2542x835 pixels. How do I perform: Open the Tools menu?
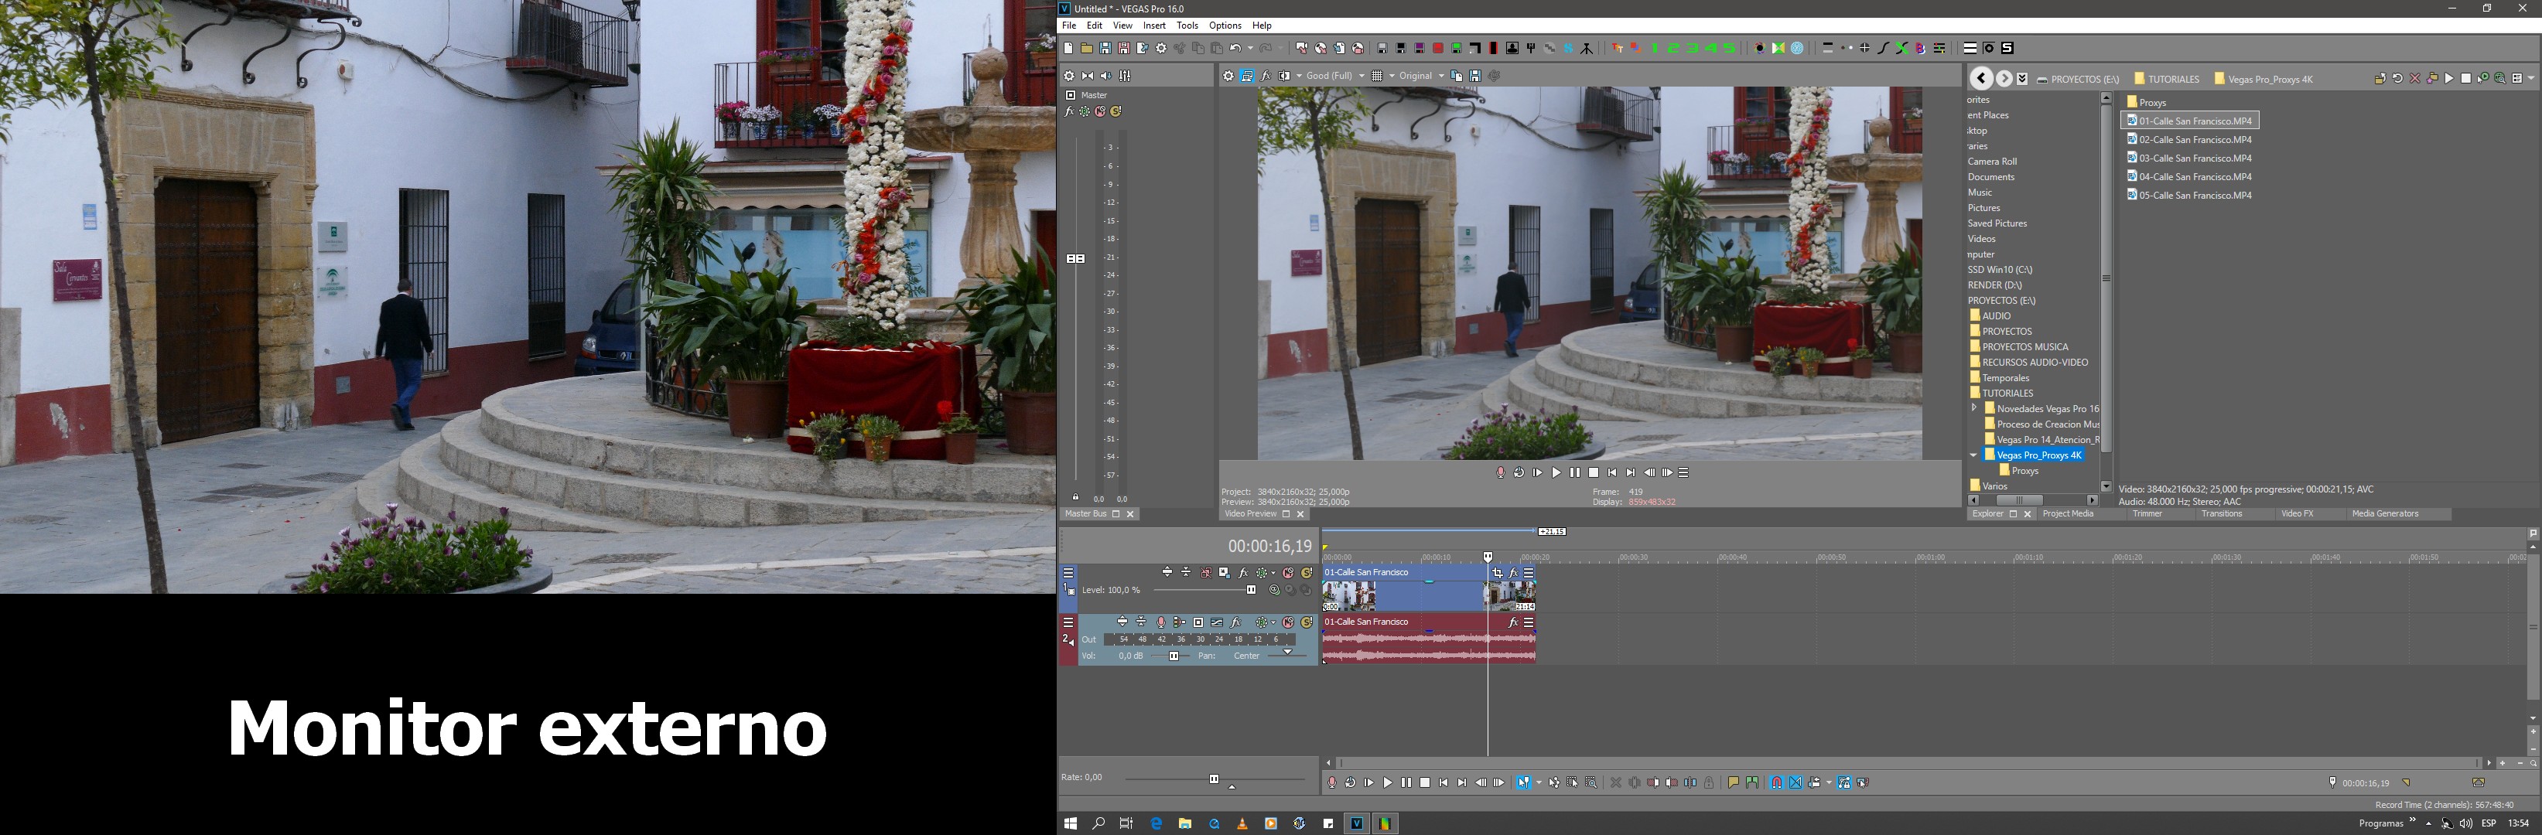point(1187,26)
